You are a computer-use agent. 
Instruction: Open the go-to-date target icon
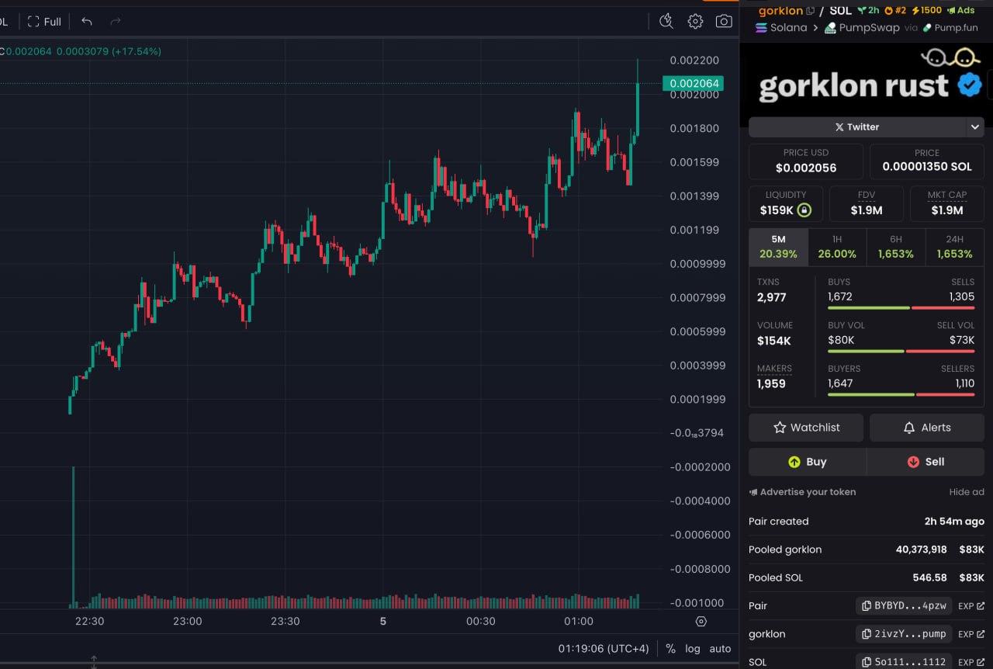click(701, 622)
